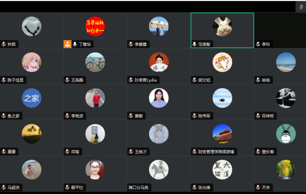
Task: Click the microphone icon next to 丁蕾华
Action: 75,44
